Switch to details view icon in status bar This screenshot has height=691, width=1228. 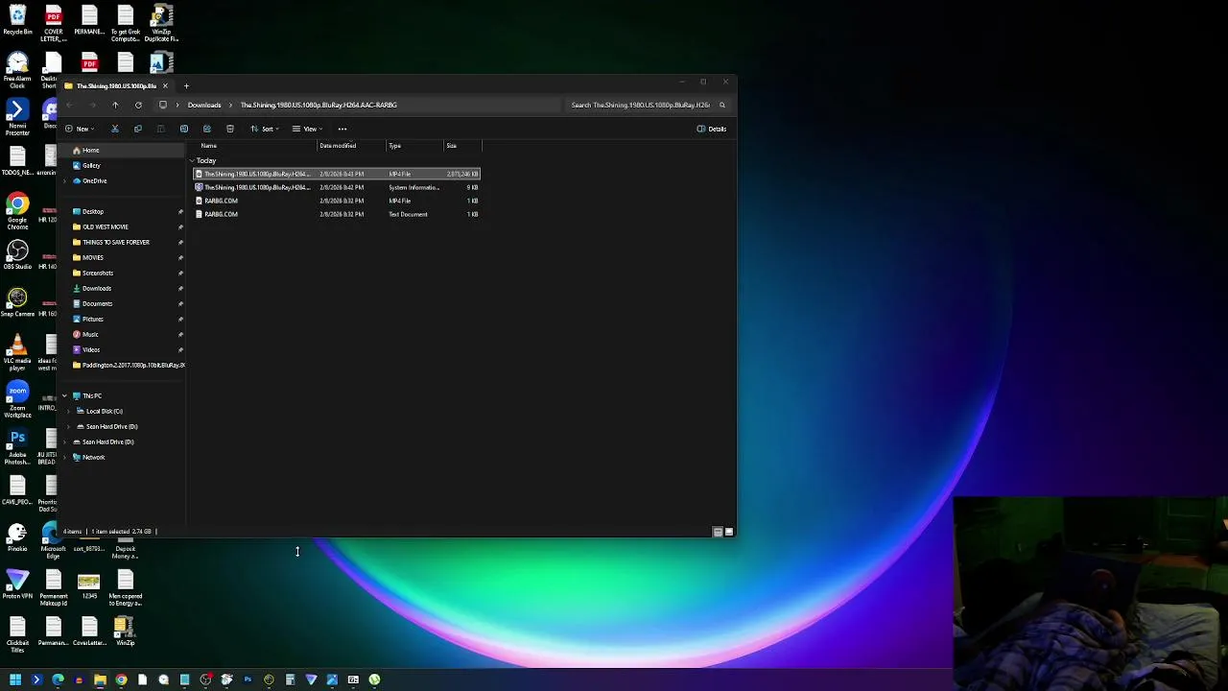[x=718, y=532]
